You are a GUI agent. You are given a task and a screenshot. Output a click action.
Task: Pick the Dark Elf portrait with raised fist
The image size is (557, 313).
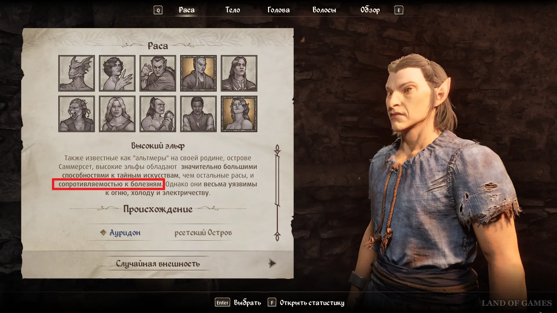point(158,73)
